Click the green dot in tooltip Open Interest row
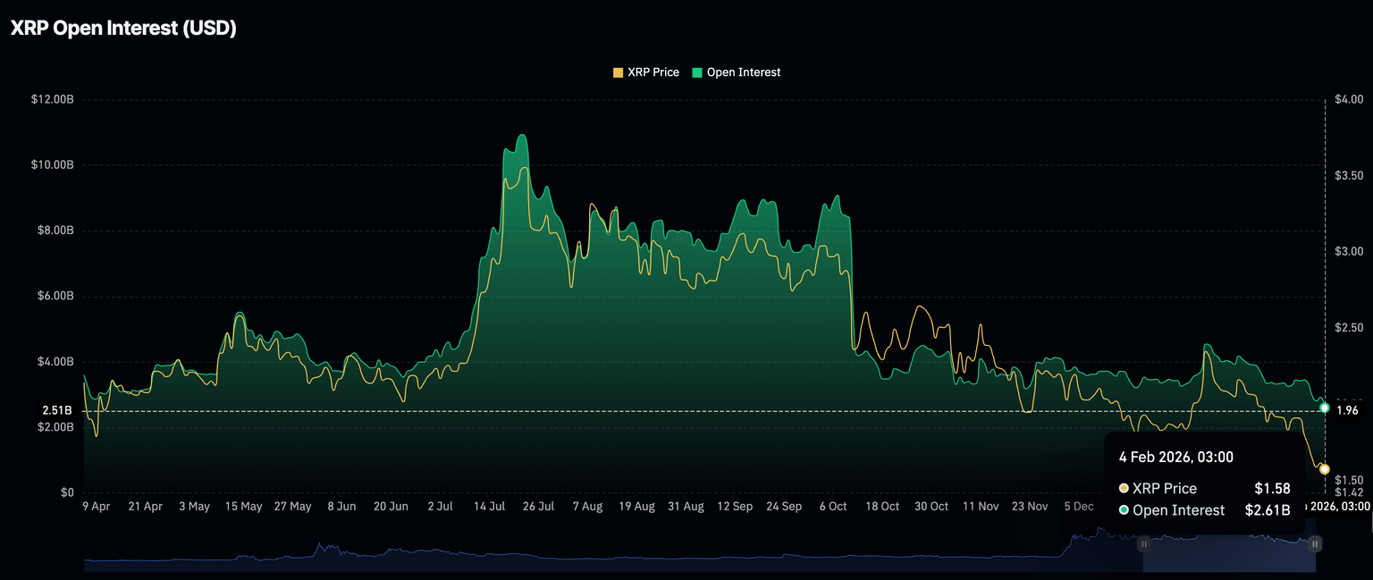The image size is (1373, 580). [x=1124, y=510]
